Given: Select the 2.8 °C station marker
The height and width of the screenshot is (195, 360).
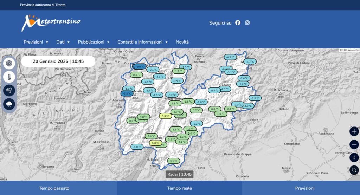Looking at the screenshot, I should [175, 103].
